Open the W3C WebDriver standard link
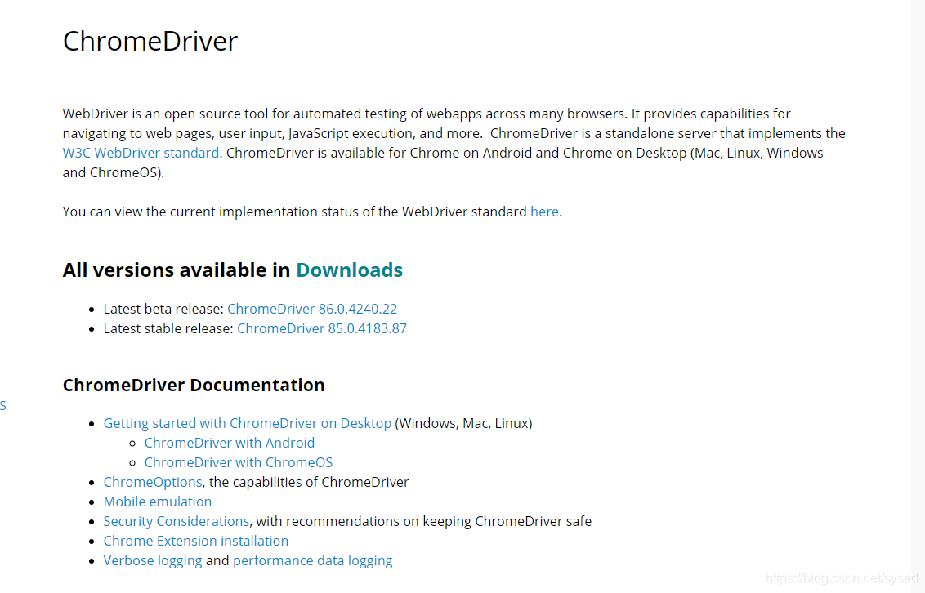 point(141,154)
